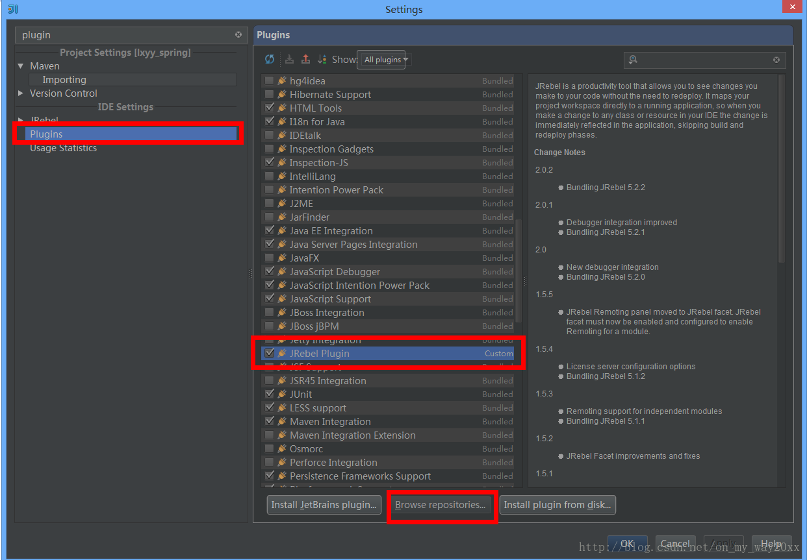Image resolution: width=807 pixels, height=560 pixels.
Task: Click Install plugin from disk button
Action: coord(557,505)
